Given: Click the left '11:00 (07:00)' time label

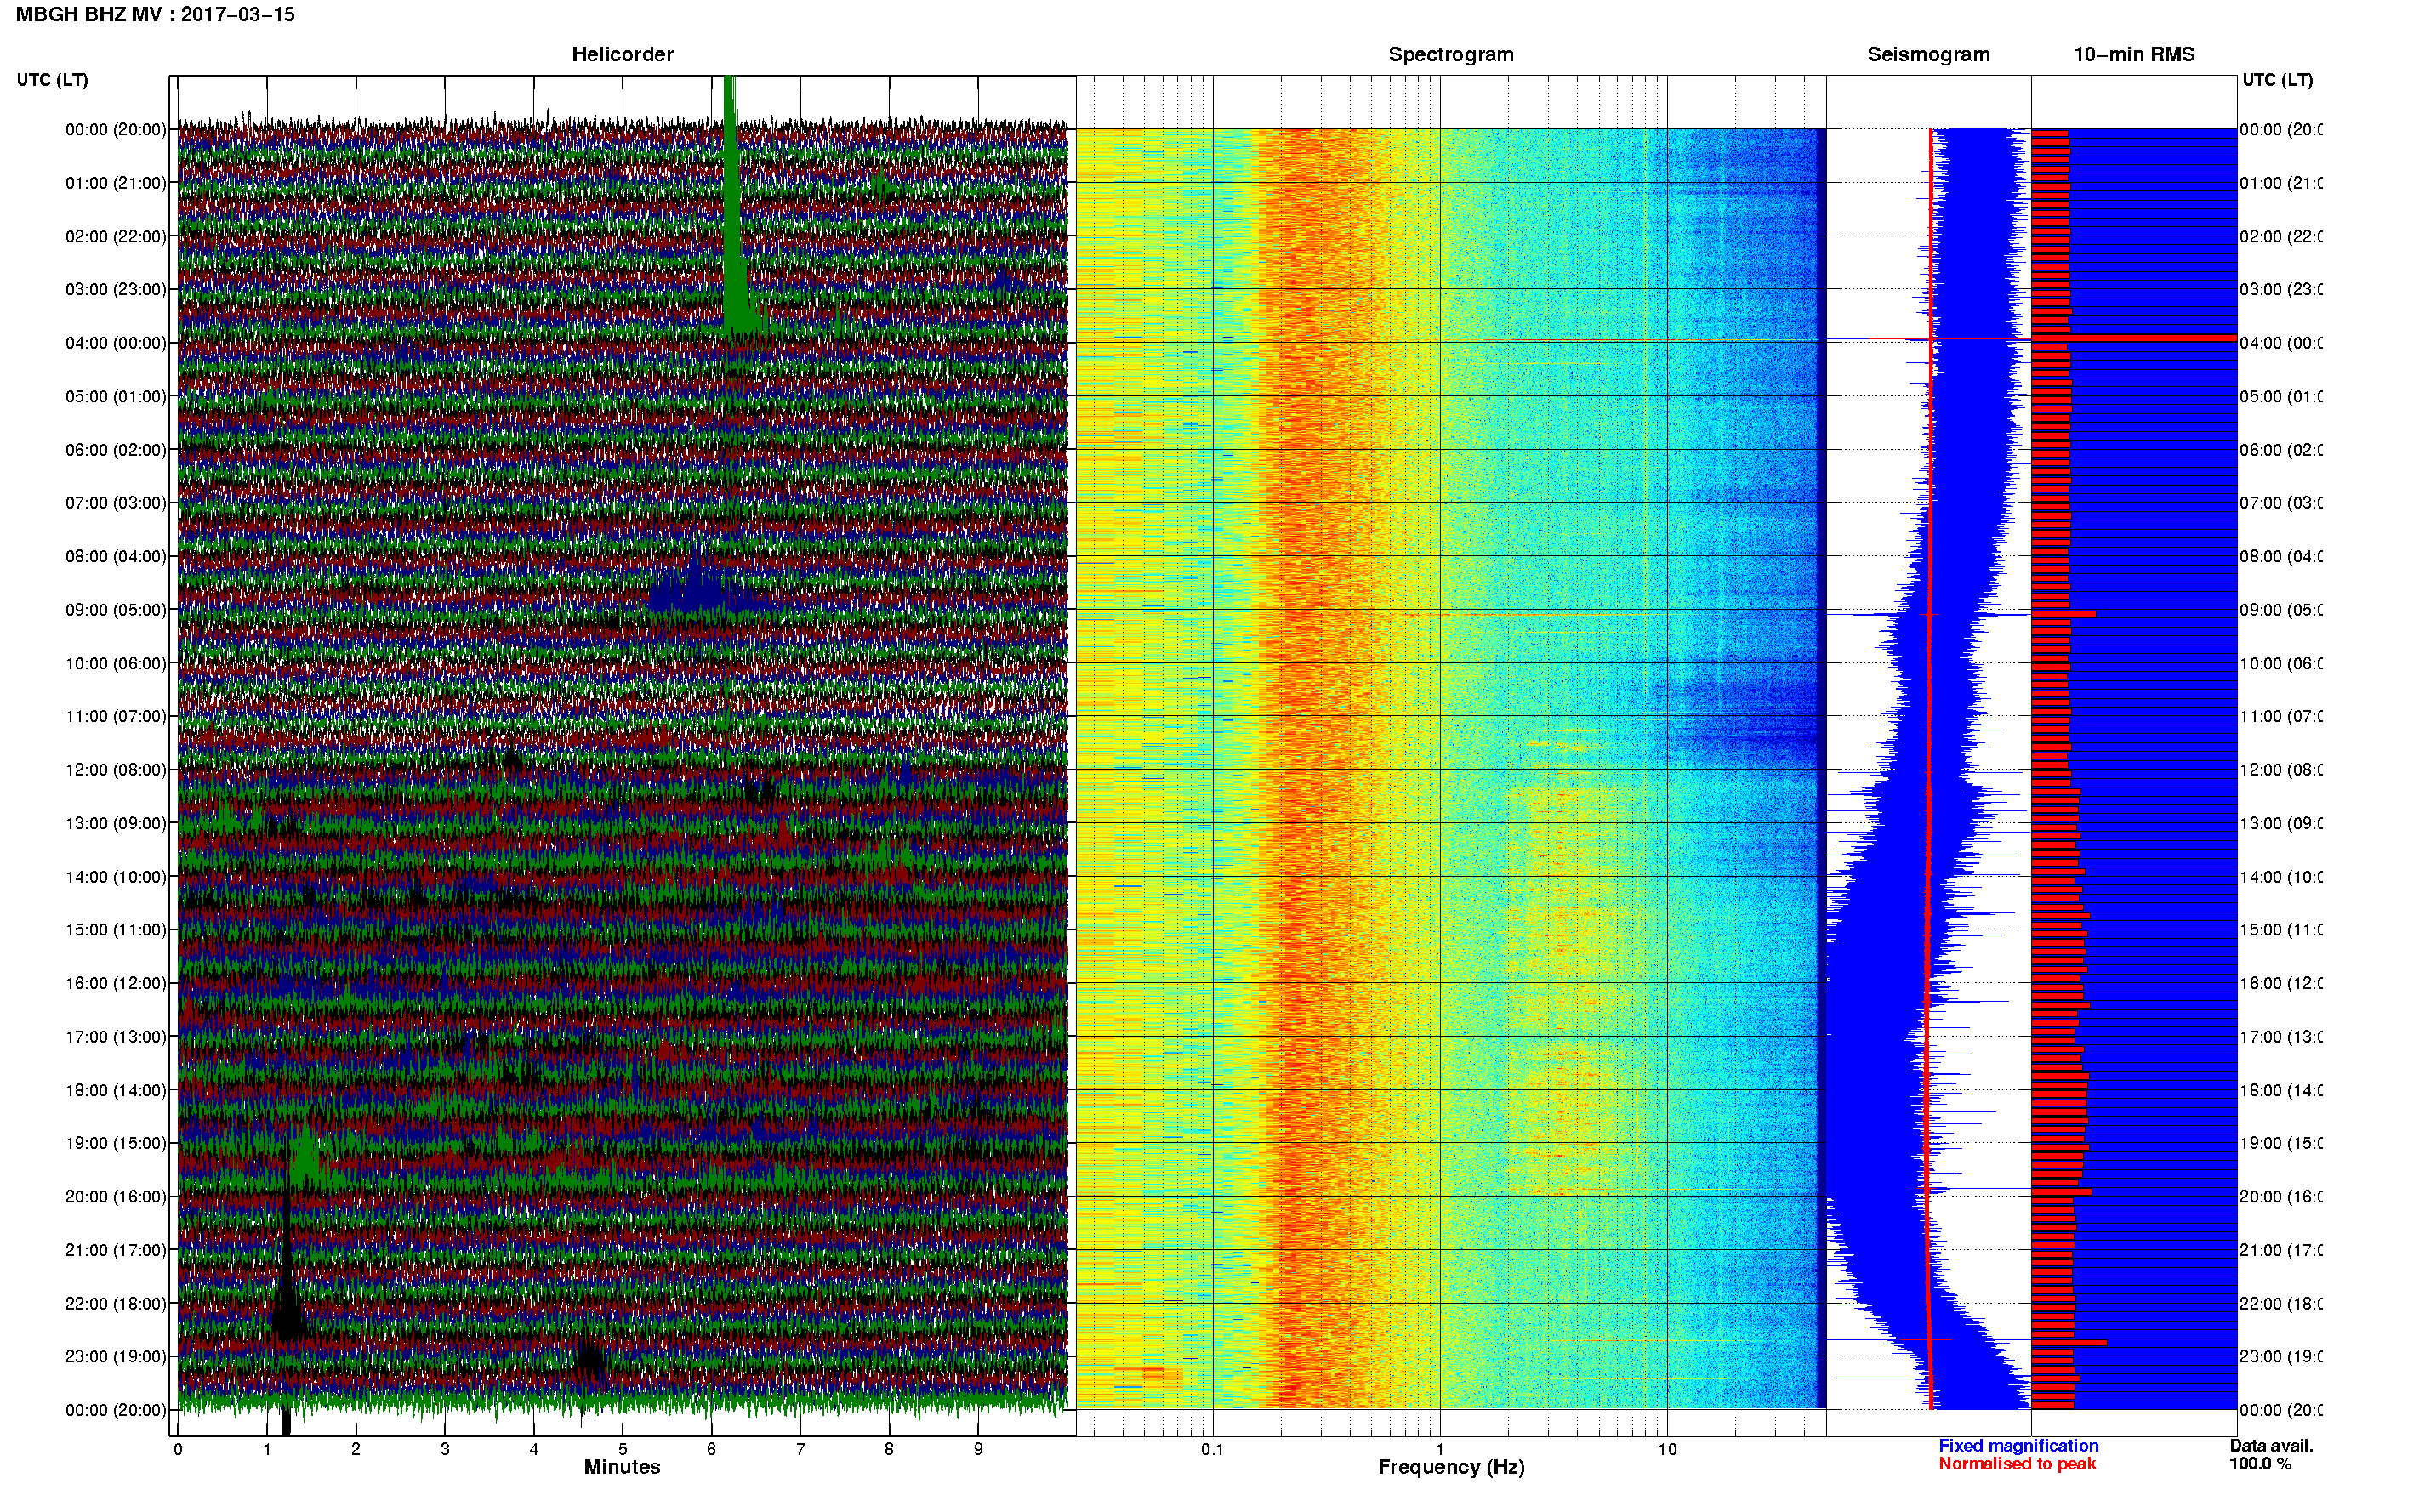Looking at the screenshot, I should point(116,716).
